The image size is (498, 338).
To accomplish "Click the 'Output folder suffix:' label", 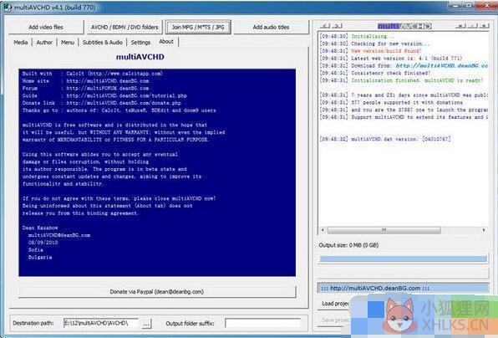I will click(x=190, y=324).
